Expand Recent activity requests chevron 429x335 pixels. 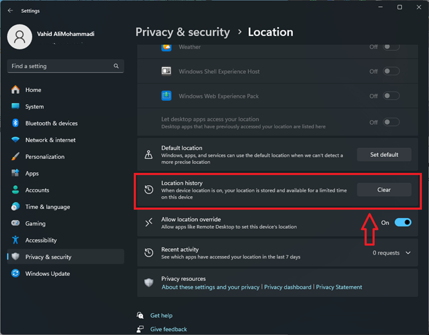408,253
